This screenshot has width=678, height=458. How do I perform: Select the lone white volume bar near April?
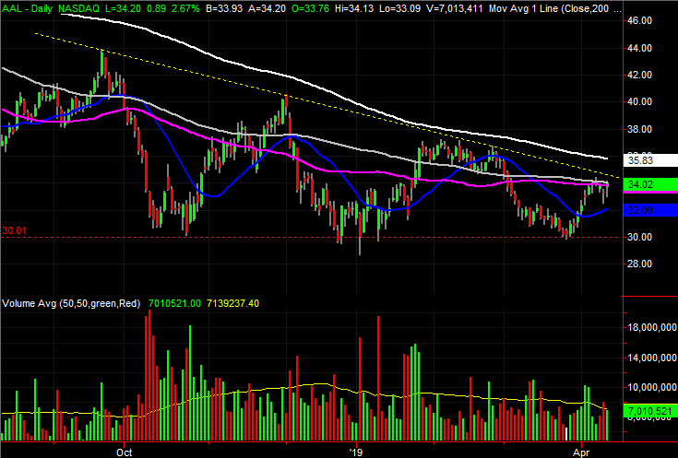(x=566, y=434)
